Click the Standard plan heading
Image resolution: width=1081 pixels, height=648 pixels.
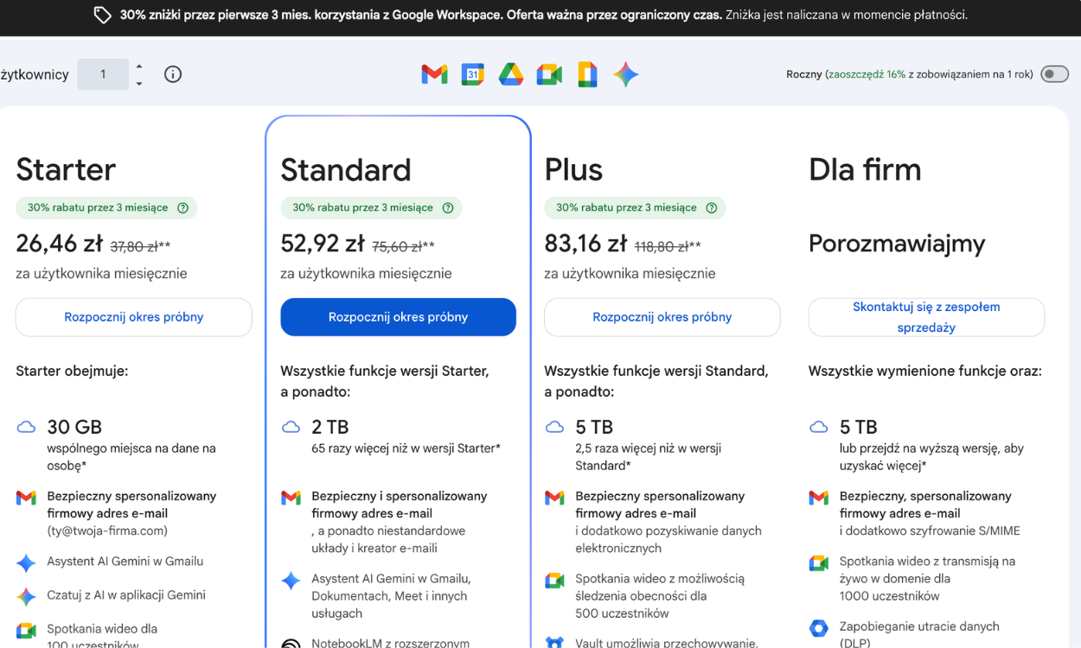pos(346,169)
